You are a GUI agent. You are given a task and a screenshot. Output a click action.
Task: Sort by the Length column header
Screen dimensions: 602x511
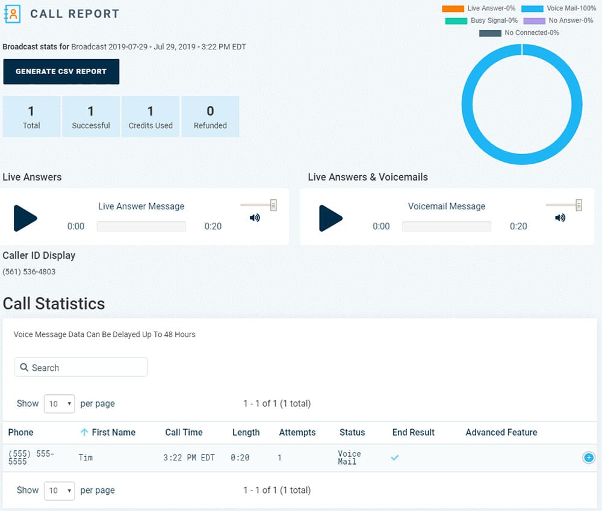pyautogui.click(x=246, y=432)
